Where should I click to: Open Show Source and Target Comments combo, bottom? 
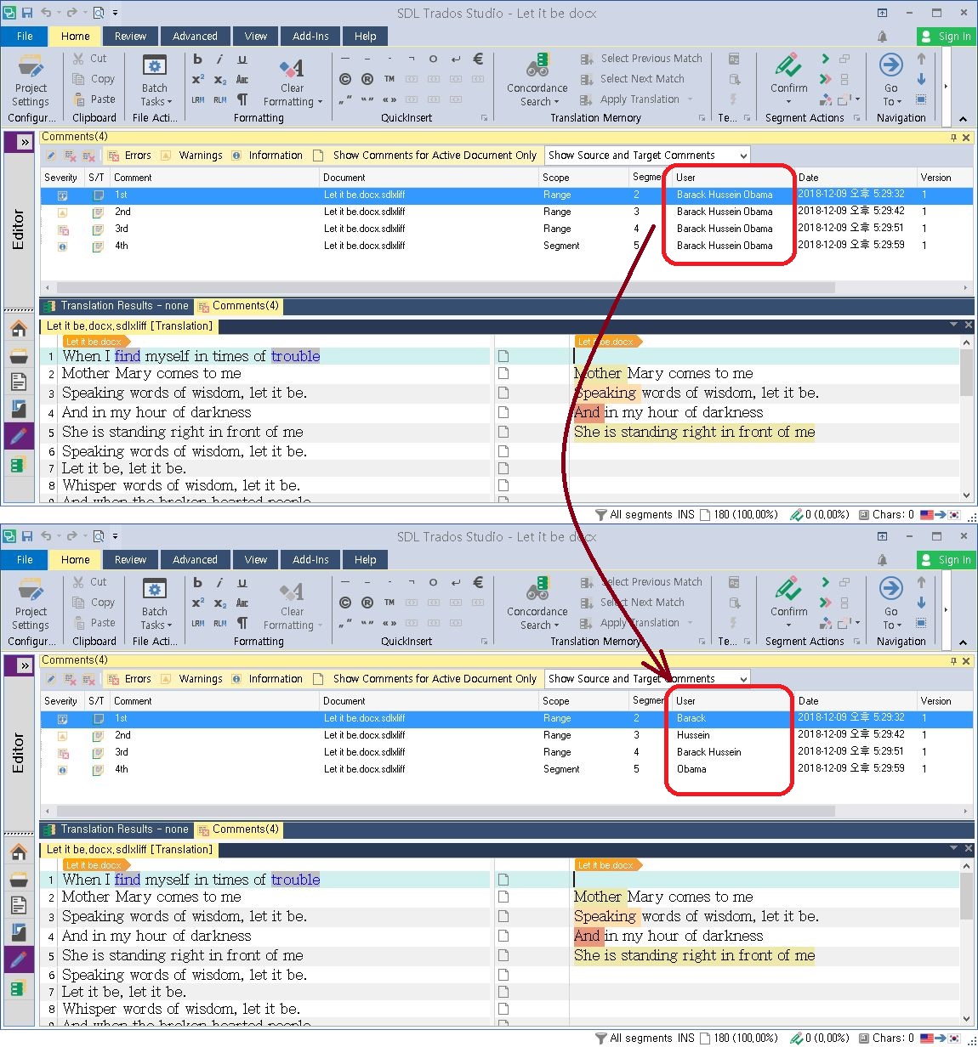click(x=647, y=679)
